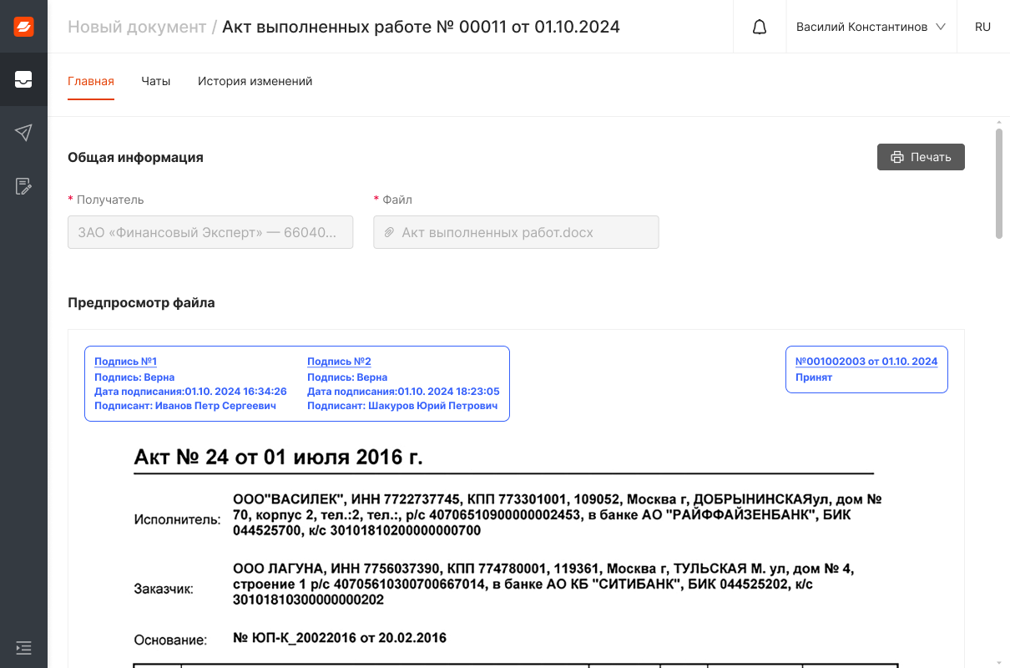Click the Файл attachment field
Image resolution: width=1010 pixels, height=668 pixels.
[516, 232]
